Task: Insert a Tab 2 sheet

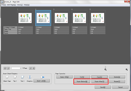Action: 23,77
